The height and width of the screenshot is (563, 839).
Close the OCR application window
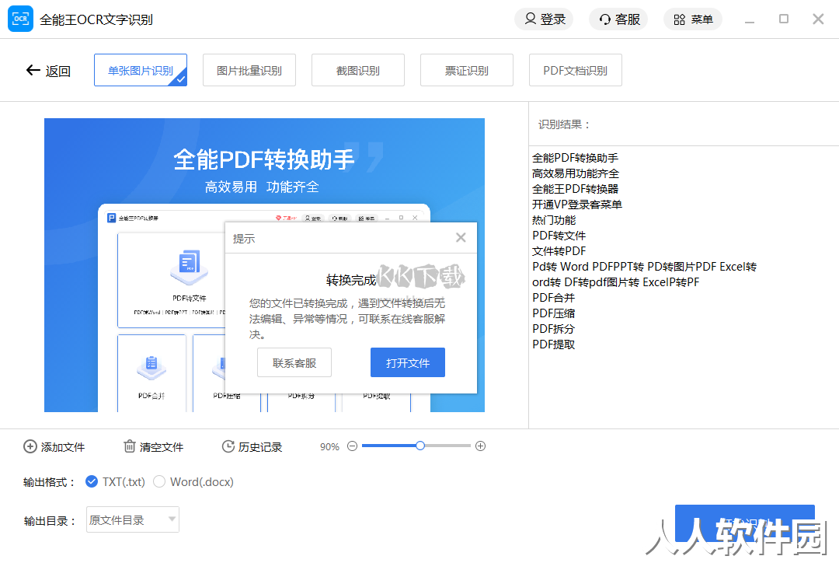(818, 19)
